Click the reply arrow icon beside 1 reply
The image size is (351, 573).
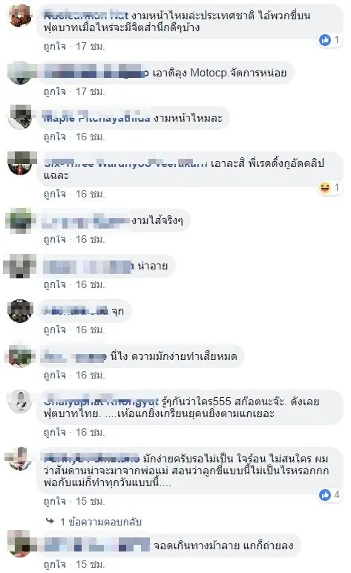[50, 522]
